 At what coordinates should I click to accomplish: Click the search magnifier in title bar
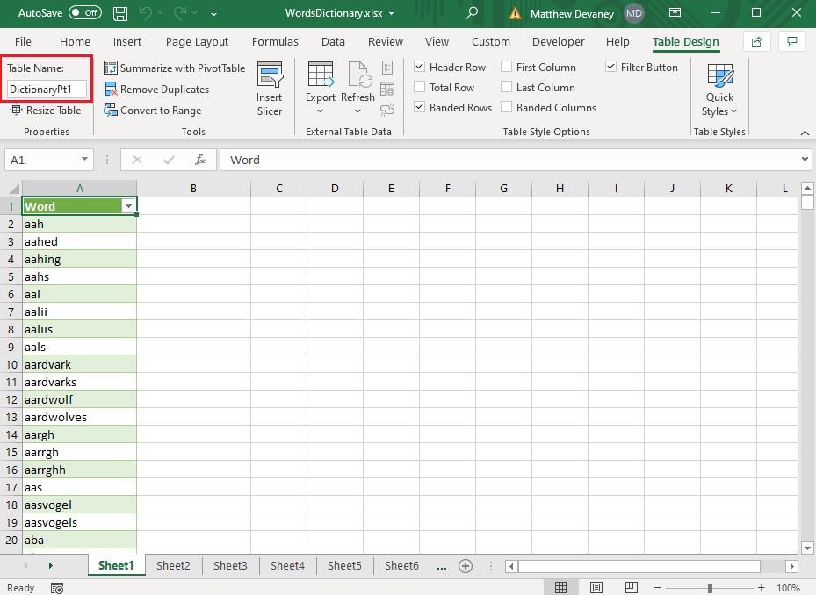tap(472, 13)
